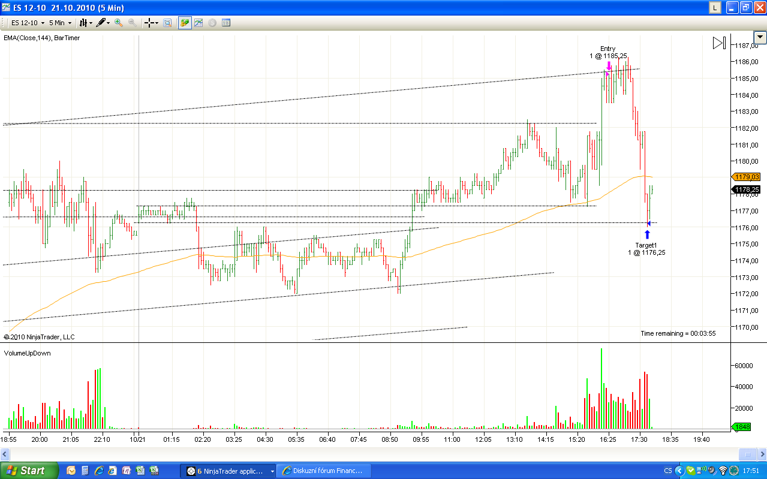Click the magenta Entry arrow marker

(609, 67)
